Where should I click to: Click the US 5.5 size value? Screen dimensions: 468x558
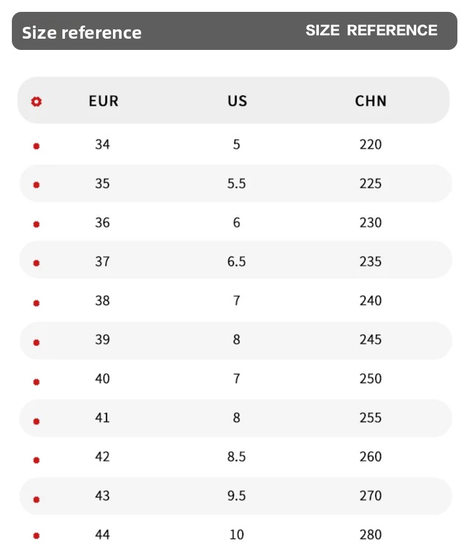click(236, 184)
